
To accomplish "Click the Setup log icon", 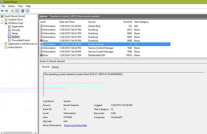I will pyautogui.click(x=9, y=33).
